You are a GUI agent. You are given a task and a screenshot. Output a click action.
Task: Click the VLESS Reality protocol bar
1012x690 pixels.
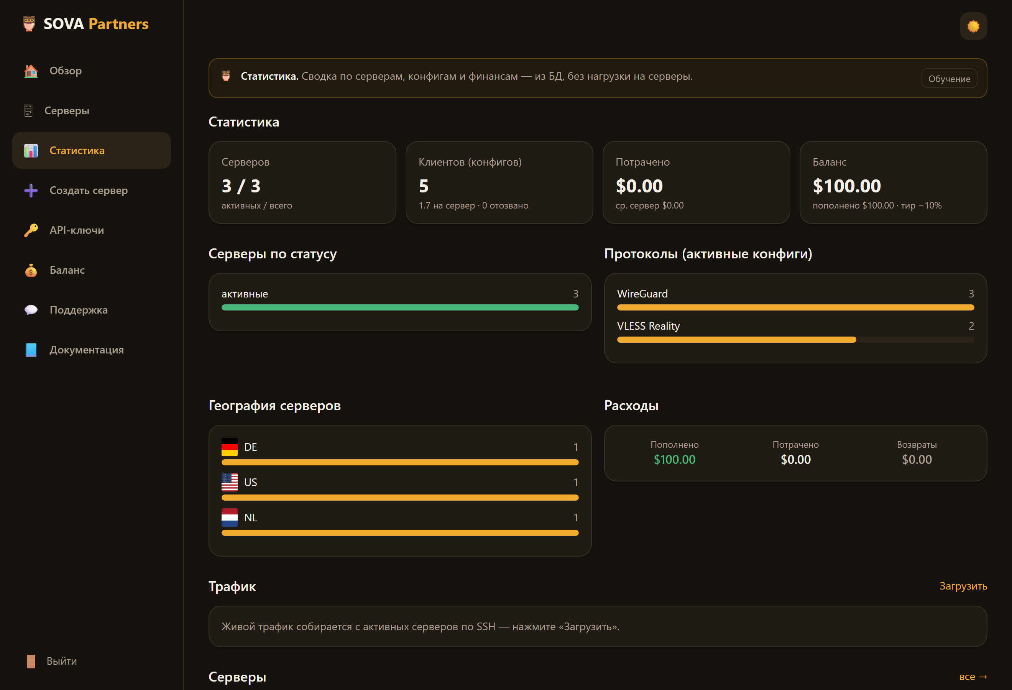pyautogui.click(x=795, y=340)
